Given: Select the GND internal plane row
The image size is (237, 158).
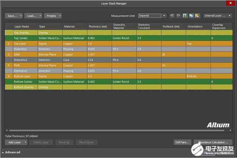Looking at the screenshot, I should (118, 55).
